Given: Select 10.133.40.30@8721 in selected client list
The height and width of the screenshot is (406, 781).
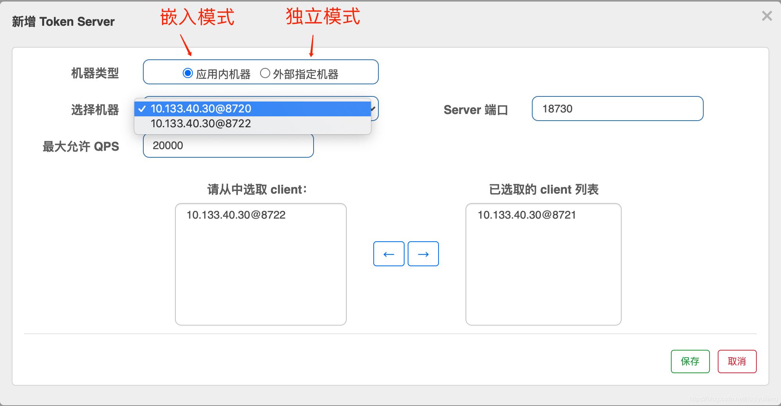Looking at the screenshot, I should 527,215.
